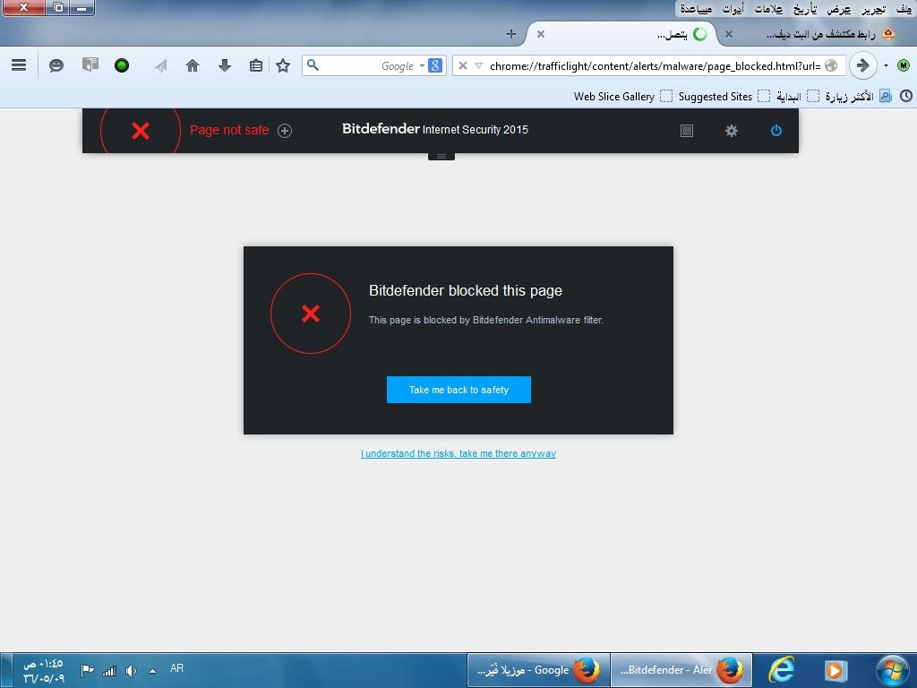Click Take me back to safety
Viewport: 917px width, 688px height.
pyautogui.click(x=459, y=390)
